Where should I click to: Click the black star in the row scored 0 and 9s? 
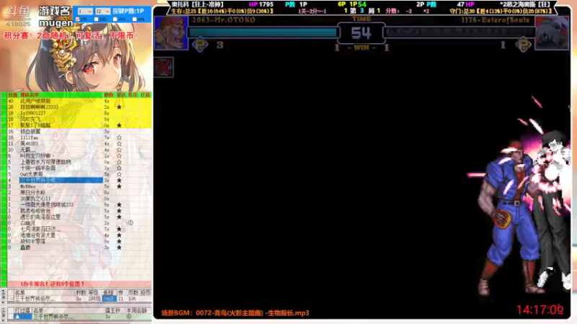pyautogui.click(x=119, y=241)
